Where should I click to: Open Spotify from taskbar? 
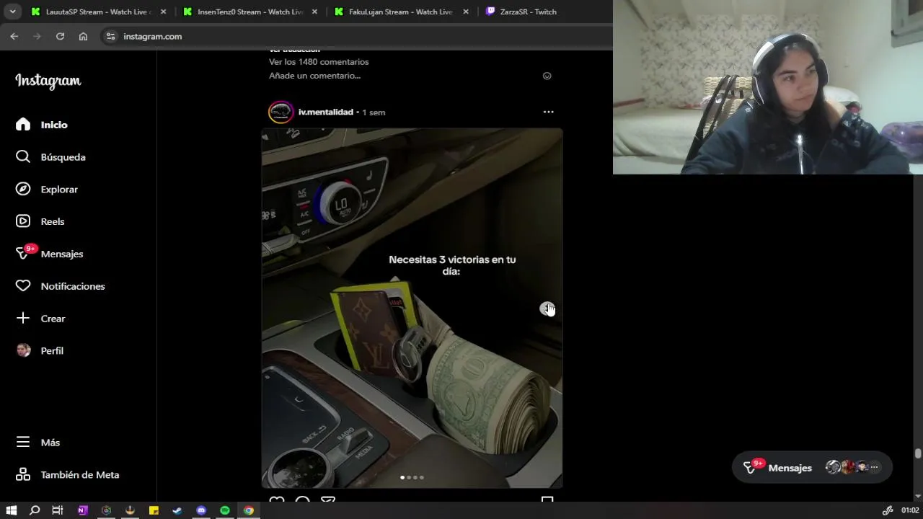click(x=225, y=510)
